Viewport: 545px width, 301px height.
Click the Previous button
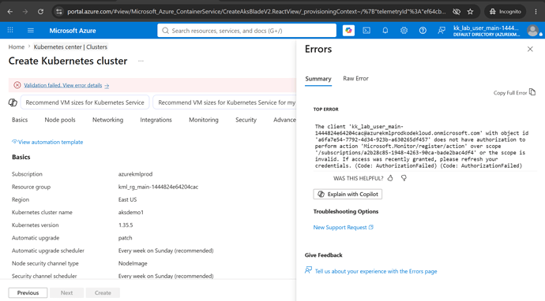click(28, 292)
